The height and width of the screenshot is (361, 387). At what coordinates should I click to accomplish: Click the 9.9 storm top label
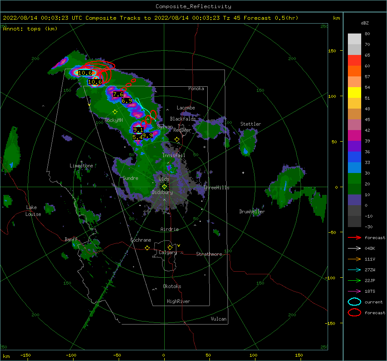coord(147,135)
